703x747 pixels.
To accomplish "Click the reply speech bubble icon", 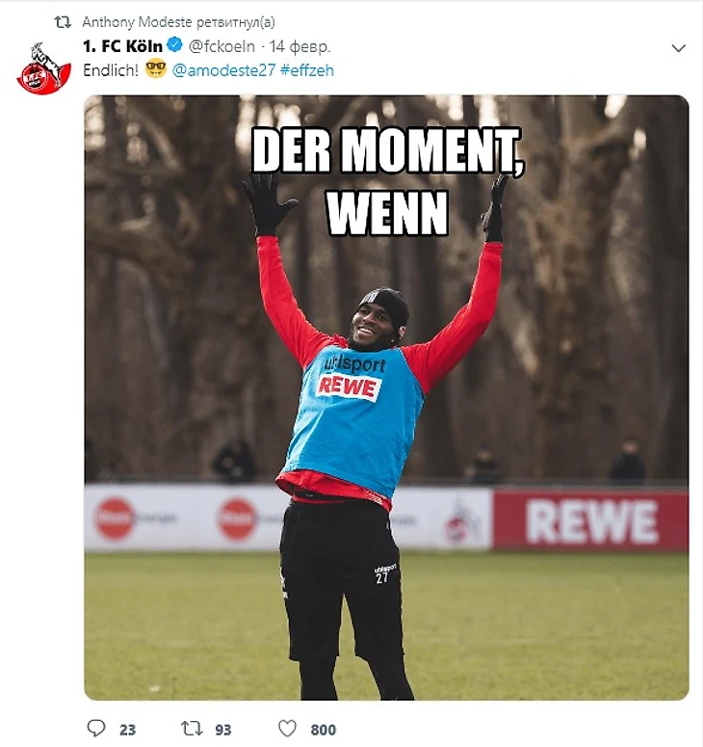I will (x=96, y=729).
